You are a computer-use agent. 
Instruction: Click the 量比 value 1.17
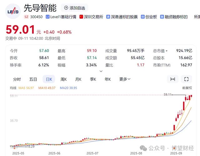click(141, 65)
